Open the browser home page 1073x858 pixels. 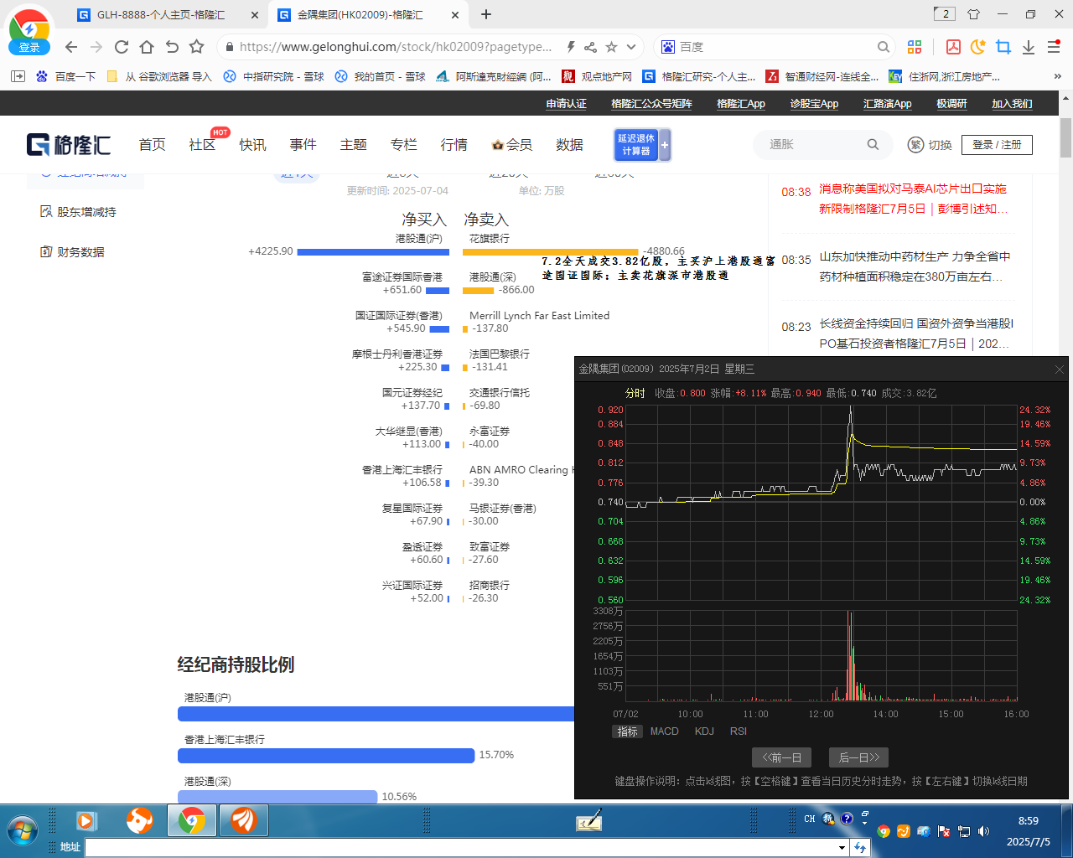point(147,47)
